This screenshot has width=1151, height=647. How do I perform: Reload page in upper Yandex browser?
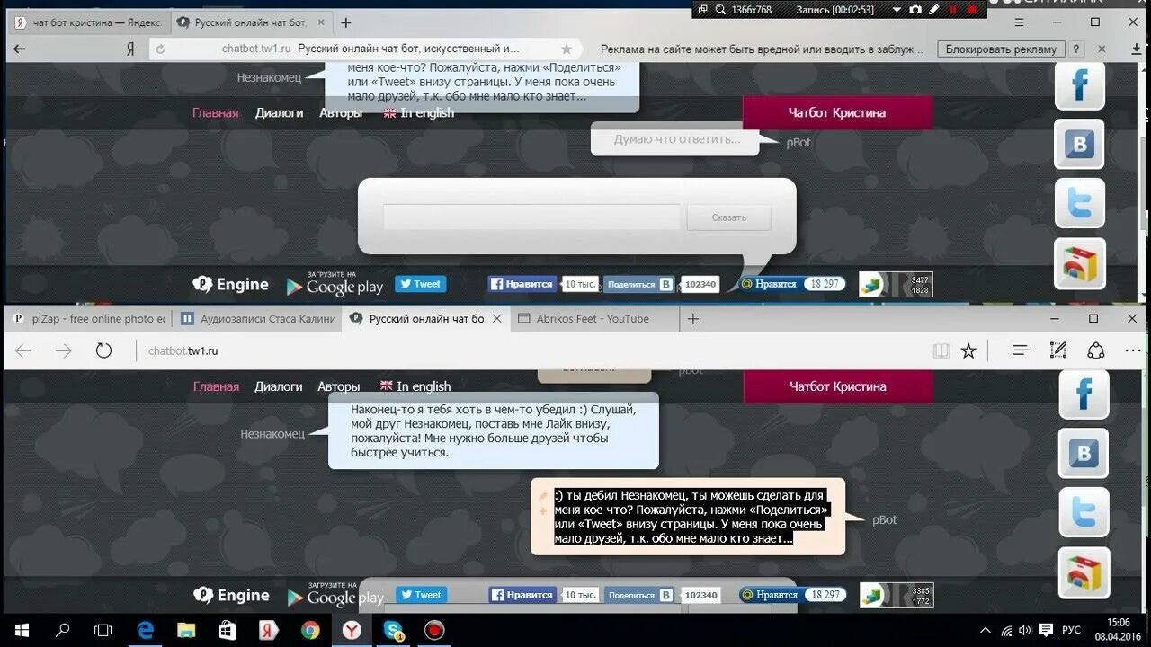click(161, 49)
